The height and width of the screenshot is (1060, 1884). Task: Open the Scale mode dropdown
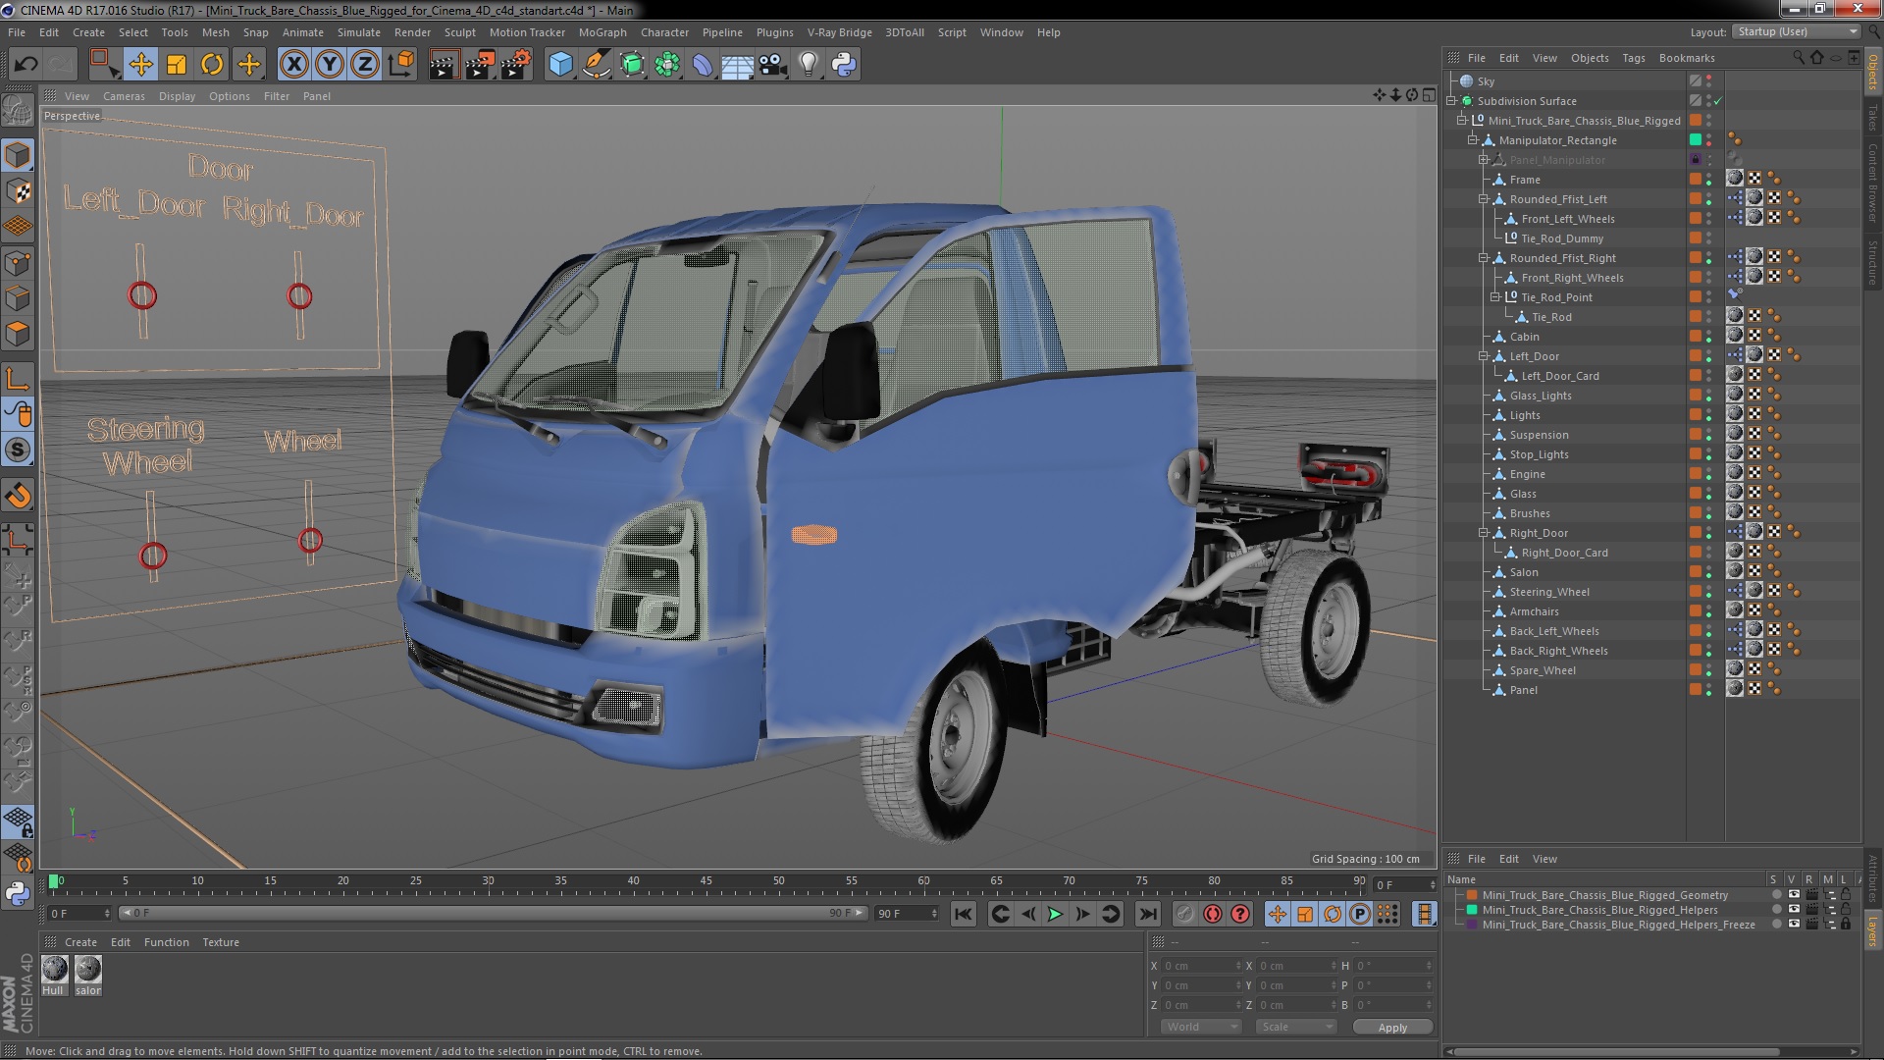point(1296,1027)
